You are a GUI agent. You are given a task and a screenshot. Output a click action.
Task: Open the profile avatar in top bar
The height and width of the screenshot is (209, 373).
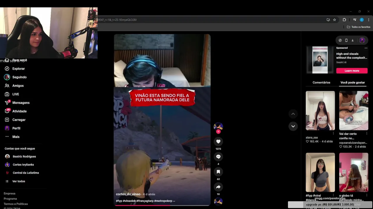[362, 40]
